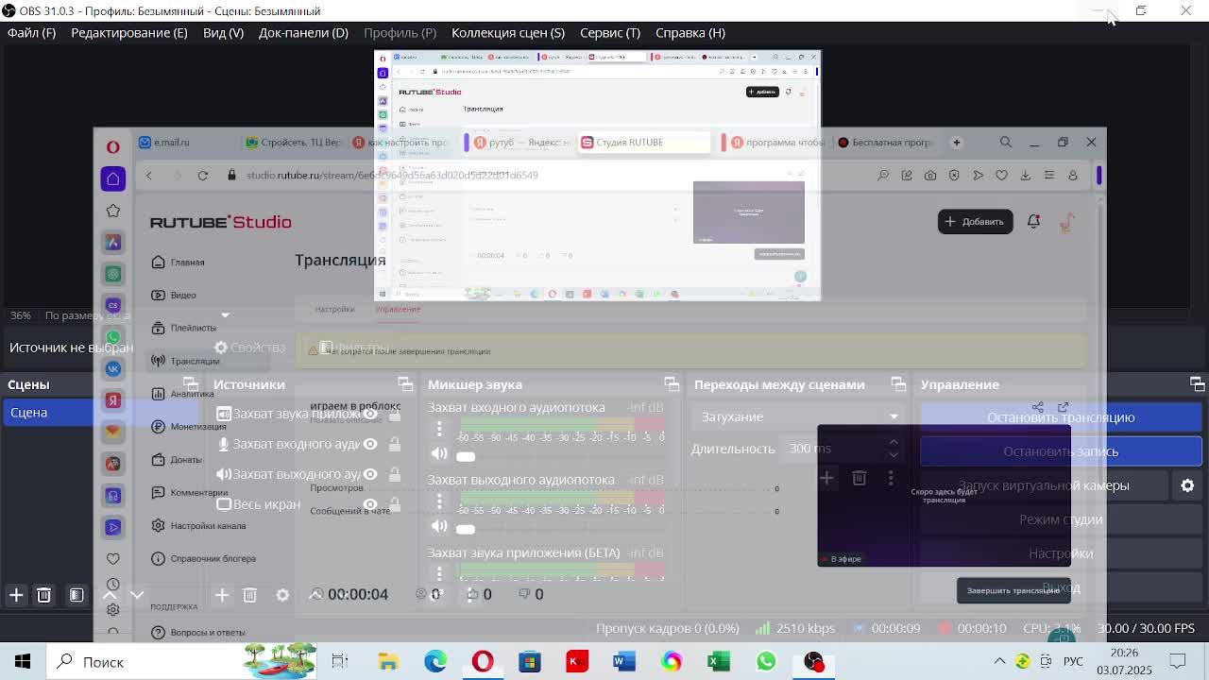Decrease transition duration with down arrow
Viewport: 1209px width, 680px height.
(894, 454)
